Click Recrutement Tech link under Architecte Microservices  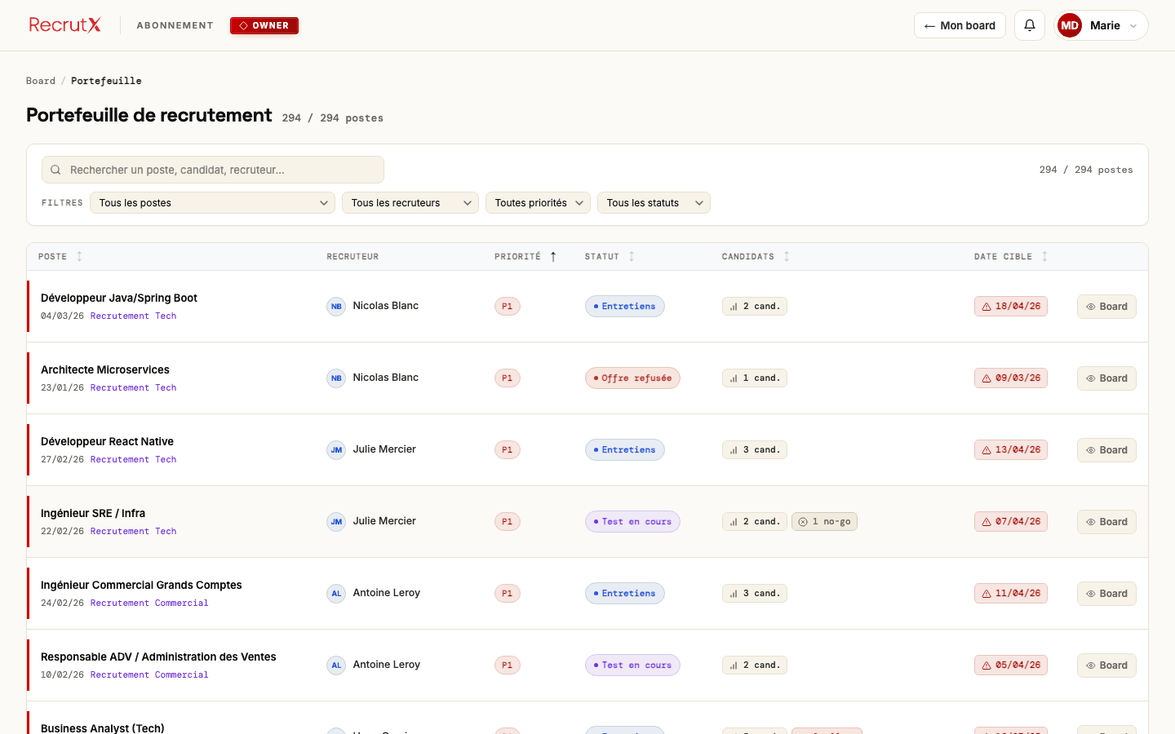pyautogui.click(x=133, y=388)
